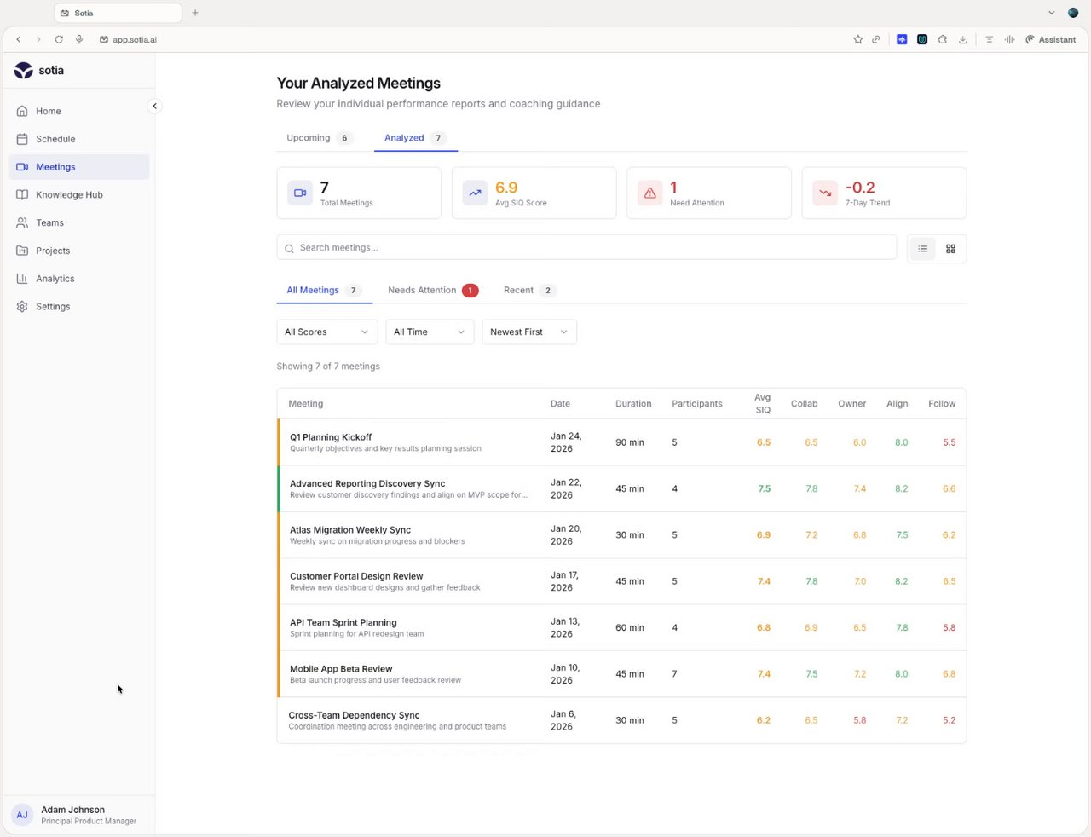Switch to grid view
This screenshot has height=837, width=1091.
[x=951, y=249]
